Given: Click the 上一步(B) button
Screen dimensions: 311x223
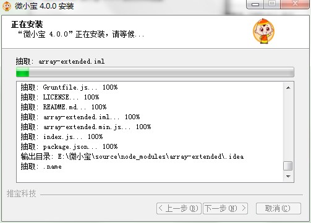Looking at the screenshot, I should (179, 208).
